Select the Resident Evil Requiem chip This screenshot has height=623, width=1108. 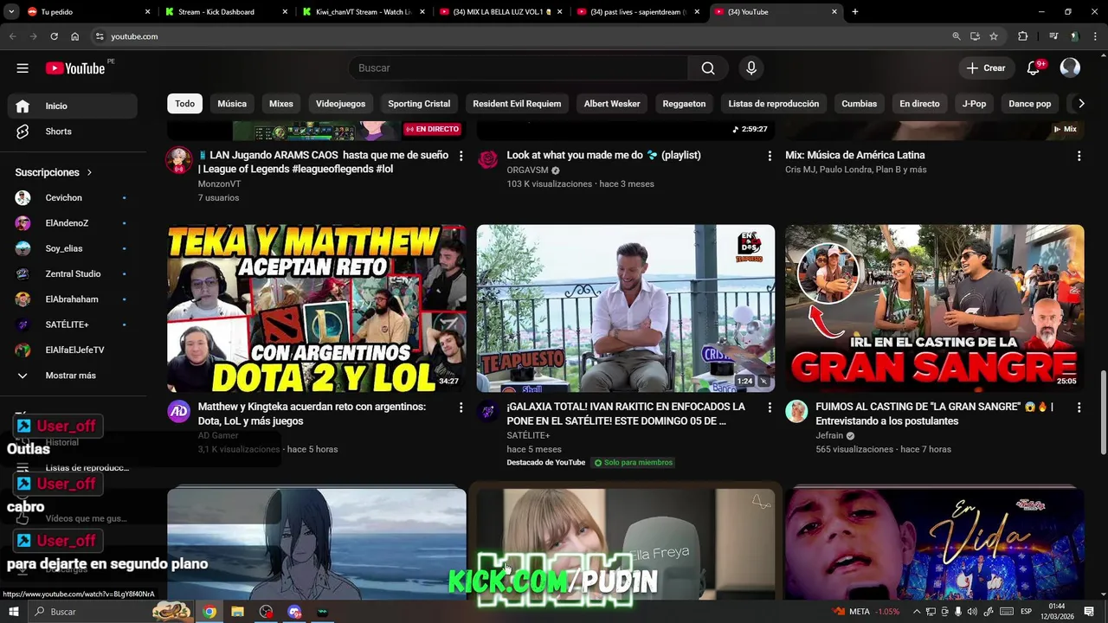(x=517, y=104)
